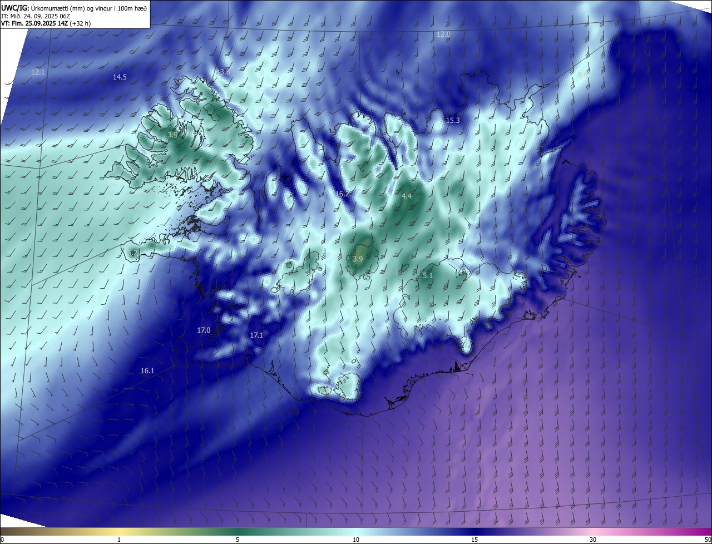This screenshot has width=712, height=544.
Task: Click the colorbar tick label 5
Action: [238, 540]
